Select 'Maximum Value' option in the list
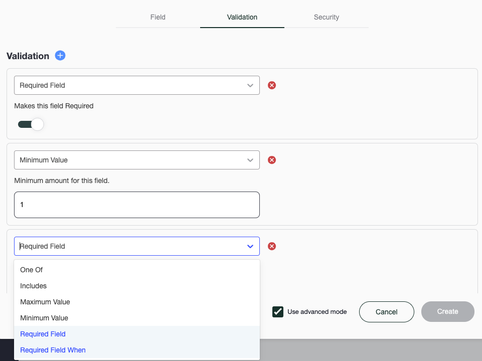The image size is (482, 361). [x=137, y=302]
